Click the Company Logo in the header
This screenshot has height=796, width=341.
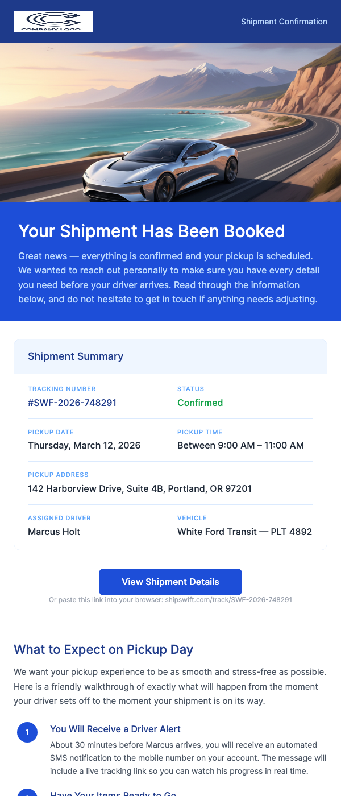53,21
